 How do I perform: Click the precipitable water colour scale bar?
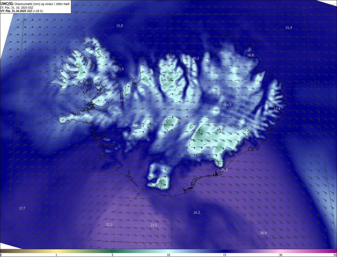click(x=168, y=251)
